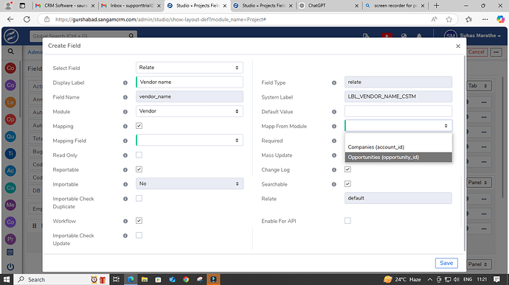Open the weather widget 24°C Haze
Screen dimensions: 509x285
tap(402, 280)
